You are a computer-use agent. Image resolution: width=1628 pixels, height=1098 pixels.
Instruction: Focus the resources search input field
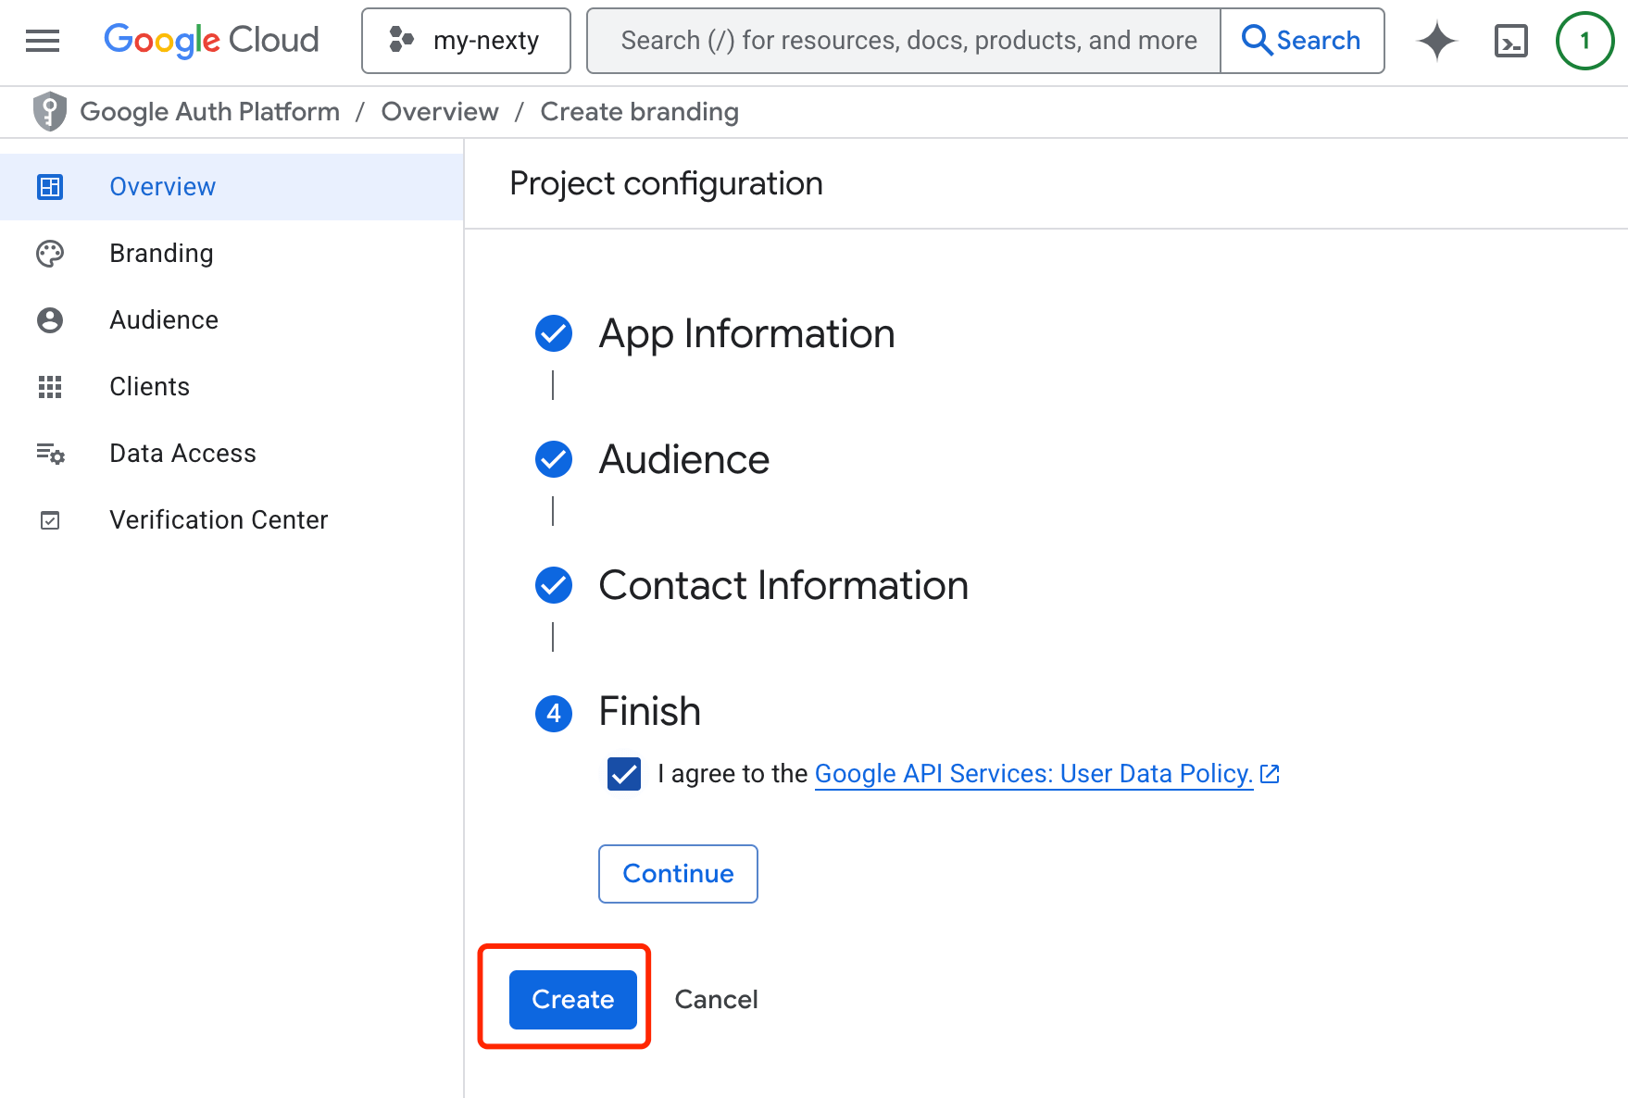point(904,41)
